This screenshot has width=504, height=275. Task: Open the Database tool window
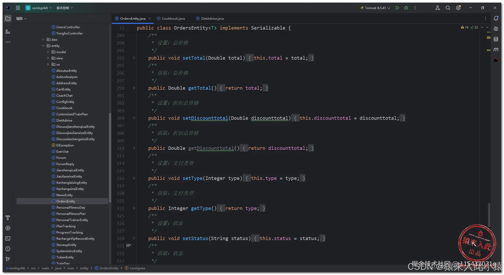pyautogui.click(x=496, y=39)
